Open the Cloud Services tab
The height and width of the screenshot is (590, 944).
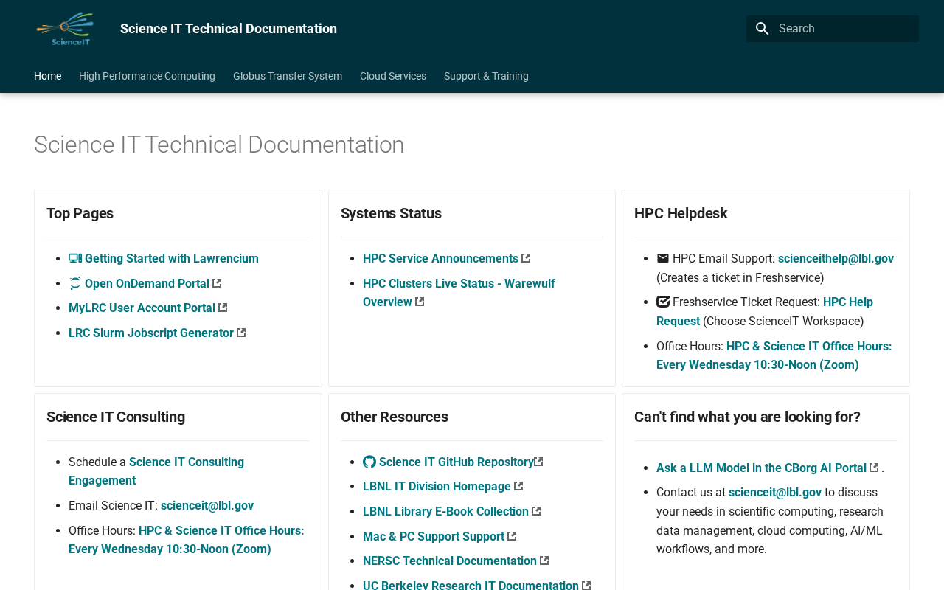[393, 76]
